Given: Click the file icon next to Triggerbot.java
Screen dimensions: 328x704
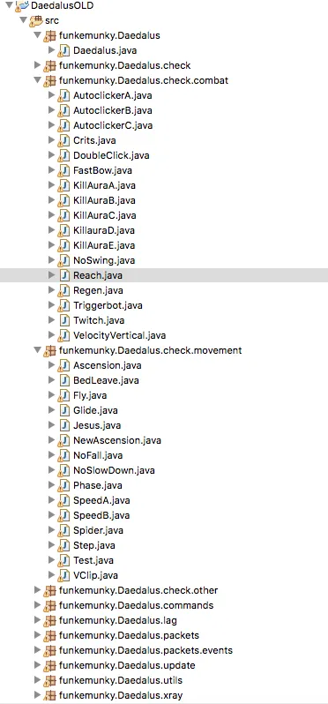Looking at the screenshot, I should coord(64,305).
